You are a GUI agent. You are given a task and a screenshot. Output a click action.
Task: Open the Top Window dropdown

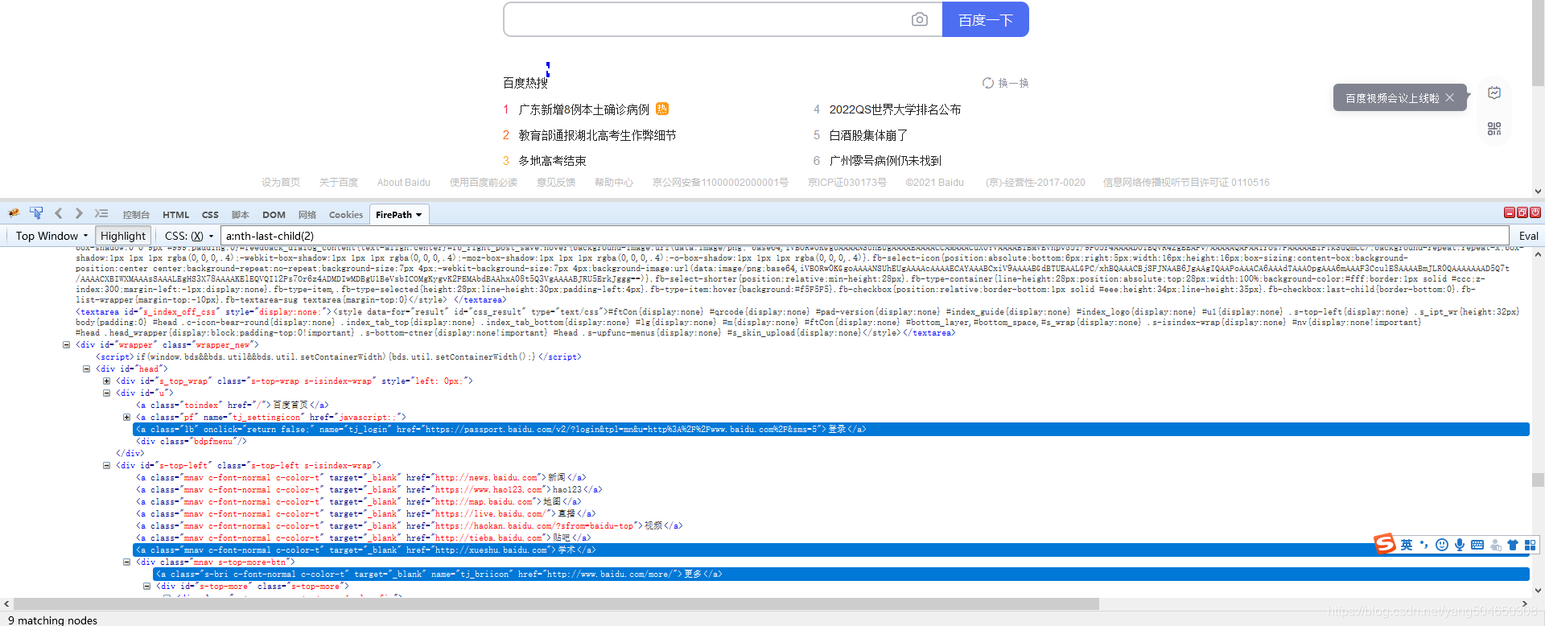(x=51, y=236)
